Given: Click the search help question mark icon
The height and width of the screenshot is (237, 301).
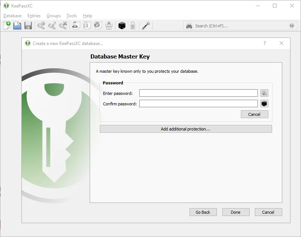Looking at the screenshot, I should pyautogui.click(x=292, y=25).
